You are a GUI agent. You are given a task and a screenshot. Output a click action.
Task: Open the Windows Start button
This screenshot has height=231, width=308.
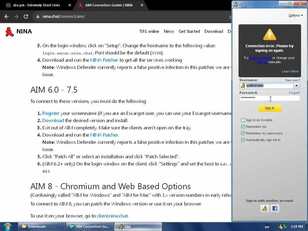tap(8, 227)
